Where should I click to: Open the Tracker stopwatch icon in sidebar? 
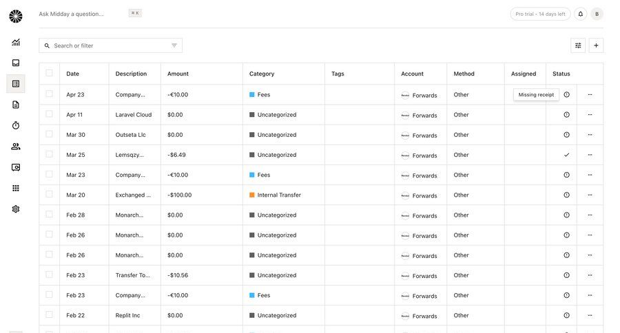click(16, 125)
